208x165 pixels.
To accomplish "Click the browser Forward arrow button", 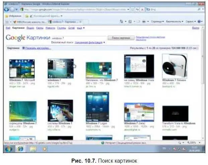I will coord(12,9).
